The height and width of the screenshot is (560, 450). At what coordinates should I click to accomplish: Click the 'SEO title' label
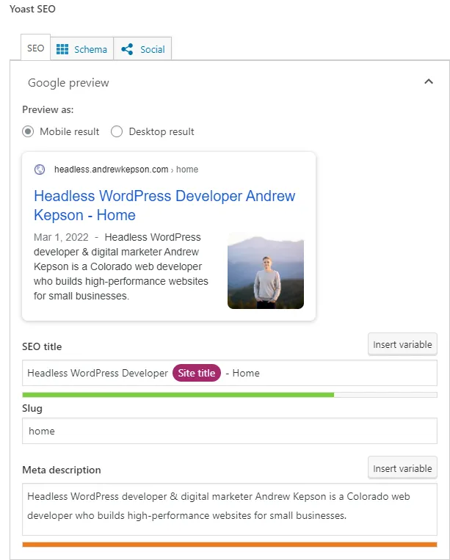(x=42, y=346)
